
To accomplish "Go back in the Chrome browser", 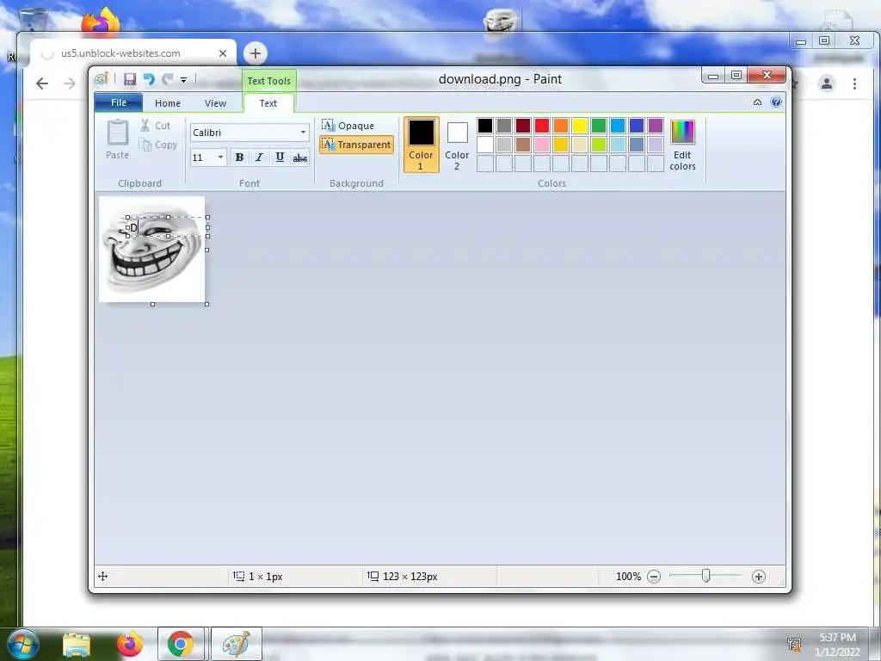I will tap(41, 83).
